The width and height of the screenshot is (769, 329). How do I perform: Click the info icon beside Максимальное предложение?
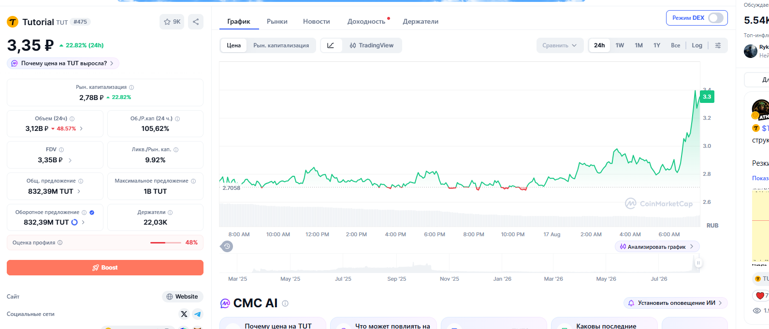coord(193,181)
